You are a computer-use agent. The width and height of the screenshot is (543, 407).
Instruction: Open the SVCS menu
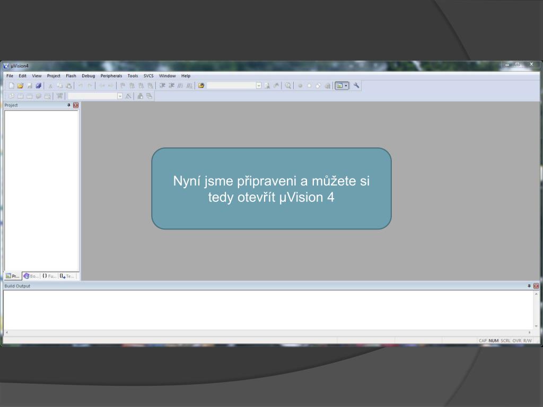pyautogui.click(x=148, y=76)
